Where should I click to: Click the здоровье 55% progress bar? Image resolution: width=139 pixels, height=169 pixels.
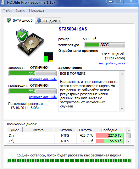[32, 73]
